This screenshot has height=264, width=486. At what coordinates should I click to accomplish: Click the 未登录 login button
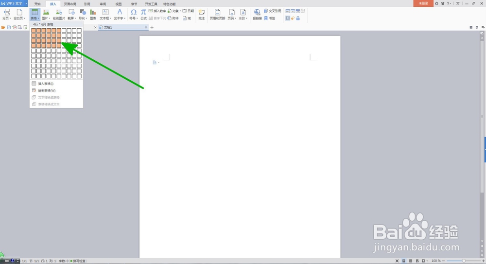coord(423,3)
